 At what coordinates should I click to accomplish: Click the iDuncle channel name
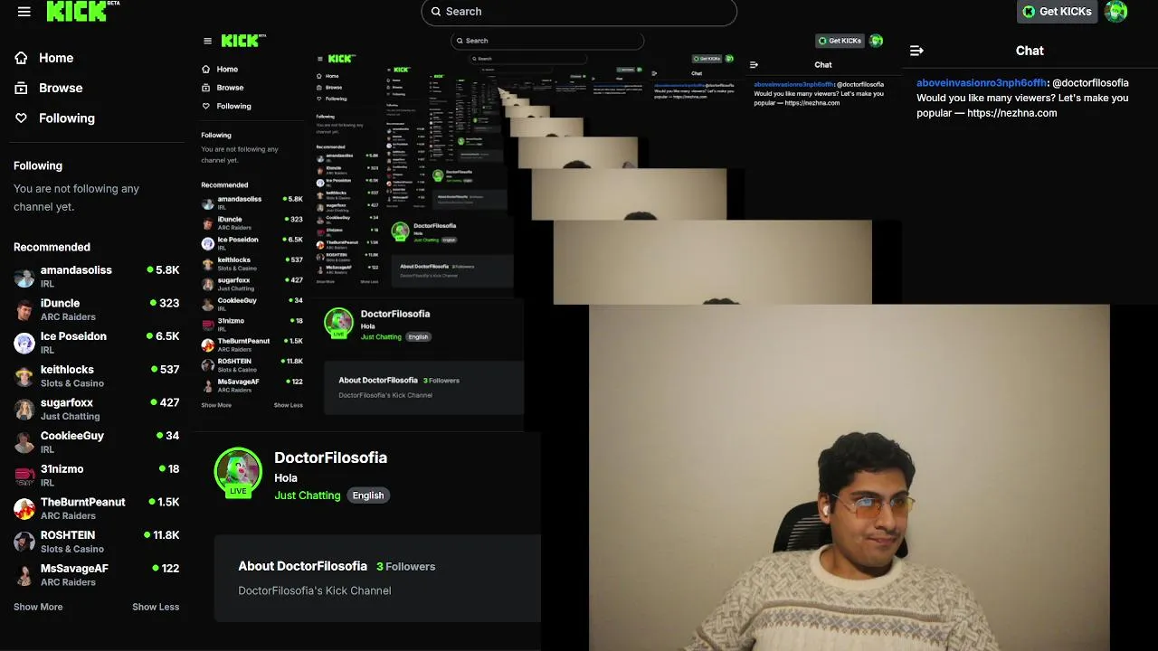(60, 303)
